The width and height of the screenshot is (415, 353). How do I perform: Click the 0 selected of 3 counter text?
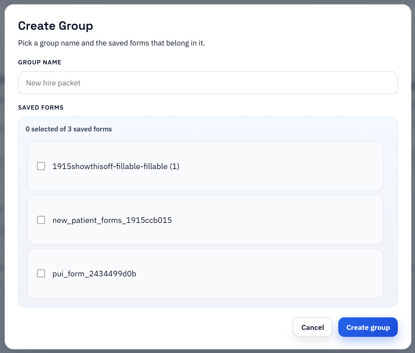(x=69, y=129)
